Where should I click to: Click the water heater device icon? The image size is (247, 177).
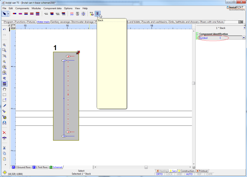coord(77,14)
